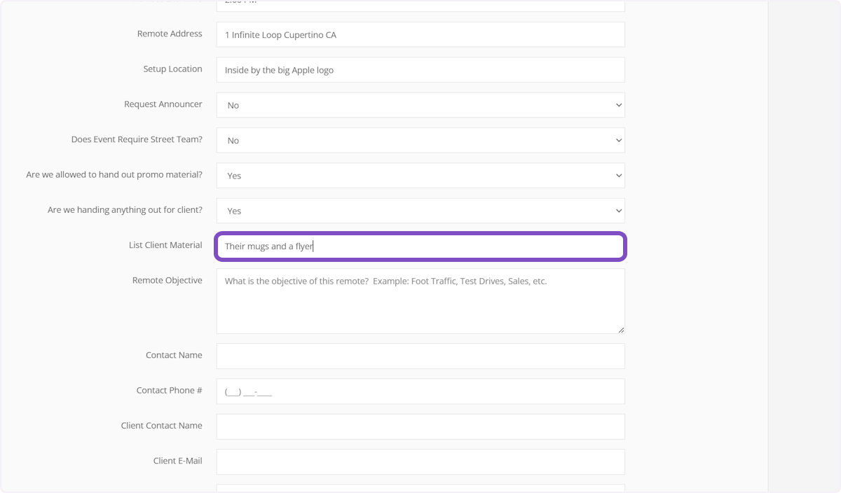The image size is (841, 493).
Task: Focus the Setup Location text box
Action: point(420,70)
